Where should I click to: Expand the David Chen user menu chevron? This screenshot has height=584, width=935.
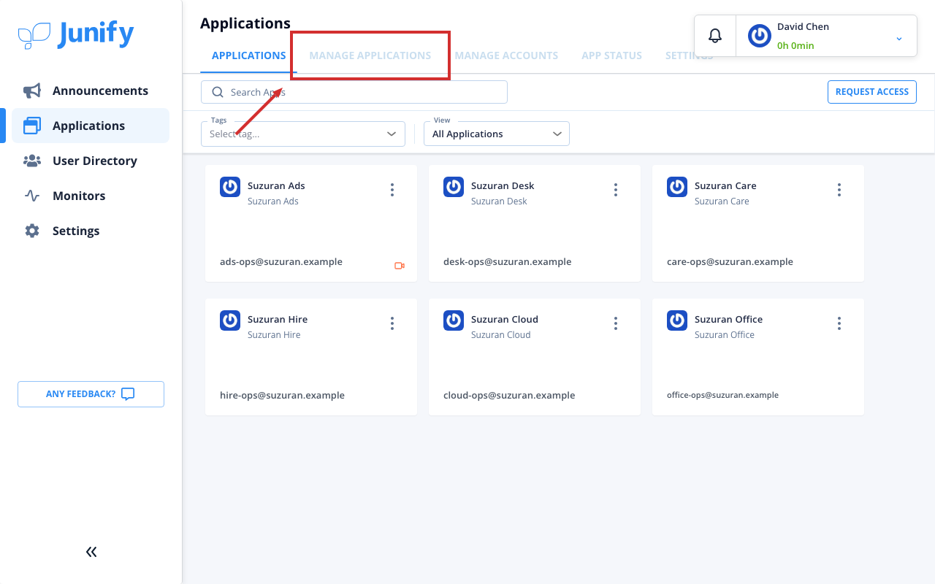click(899, 39)
